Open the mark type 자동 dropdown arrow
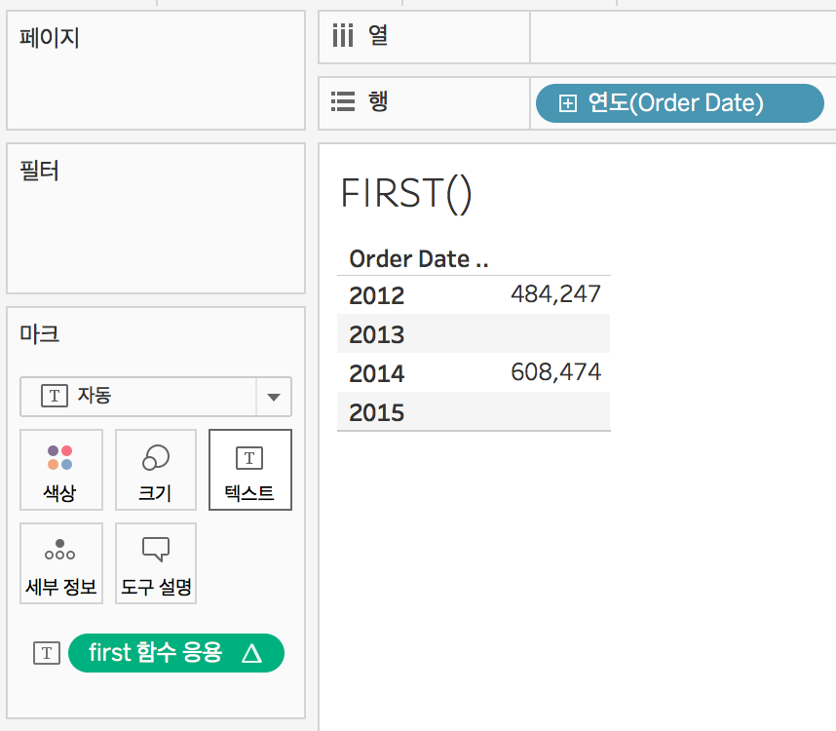Screen dimensions: 836x731 (x=274, y=397)
